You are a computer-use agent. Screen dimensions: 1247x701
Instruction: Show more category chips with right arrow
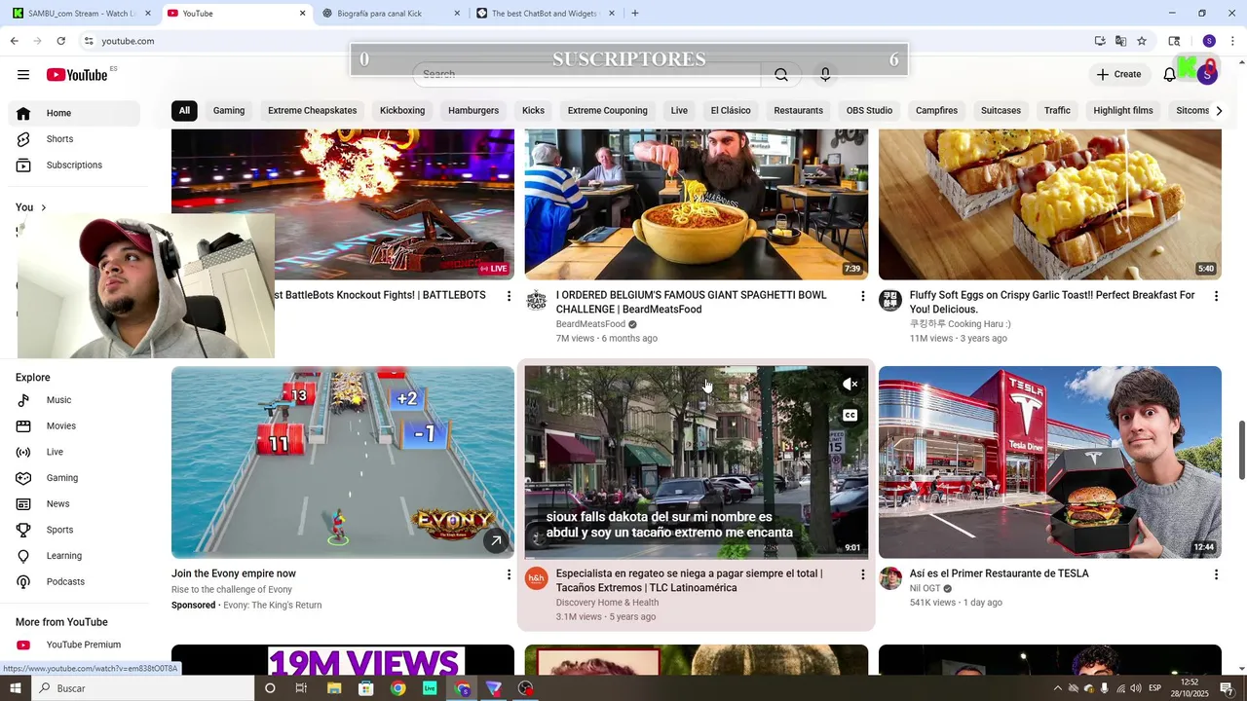tap(1219, 111)
